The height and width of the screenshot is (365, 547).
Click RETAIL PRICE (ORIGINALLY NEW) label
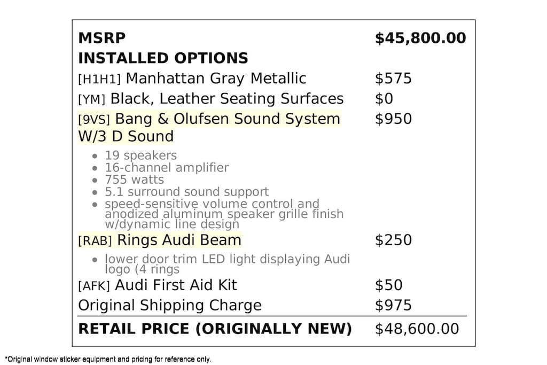click(215, 329)
